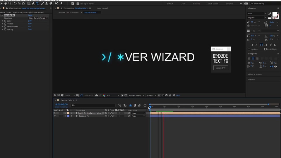Viewport: 281px width, 158px height.
Task: Open the Active Camera dropdown
Action: point(136,95)
